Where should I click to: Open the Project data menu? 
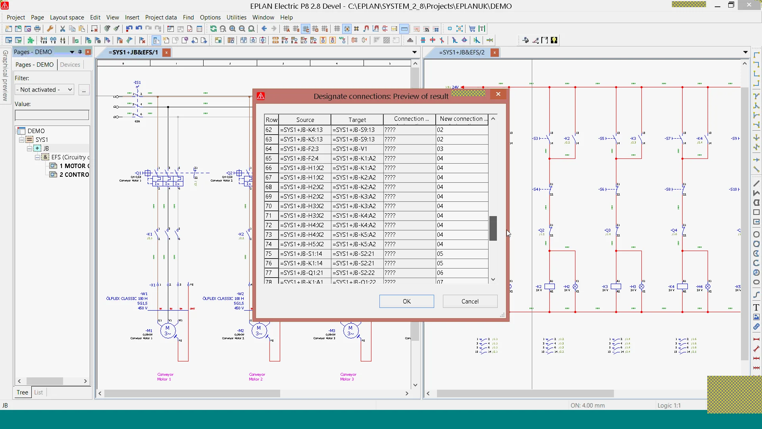161,17
